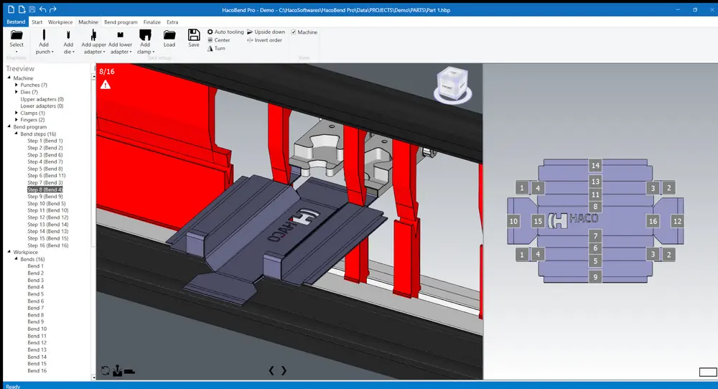Viewport: 718px width, 389px height.
Task: Toggle the Upside down option
Action: point(266,32)
